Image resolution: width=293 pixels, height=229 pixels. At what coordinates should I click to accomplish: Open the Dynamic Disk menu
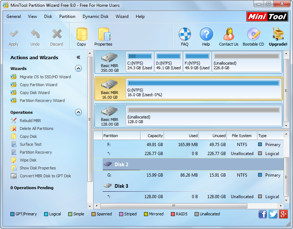(96, 17)
